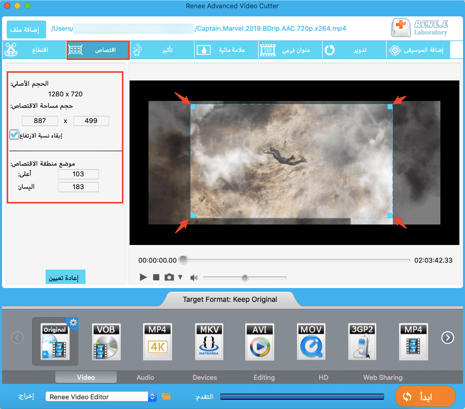The width and height of the screenshot is (465, 409).
Task: Stop the video playback
Action: (156, 277)
